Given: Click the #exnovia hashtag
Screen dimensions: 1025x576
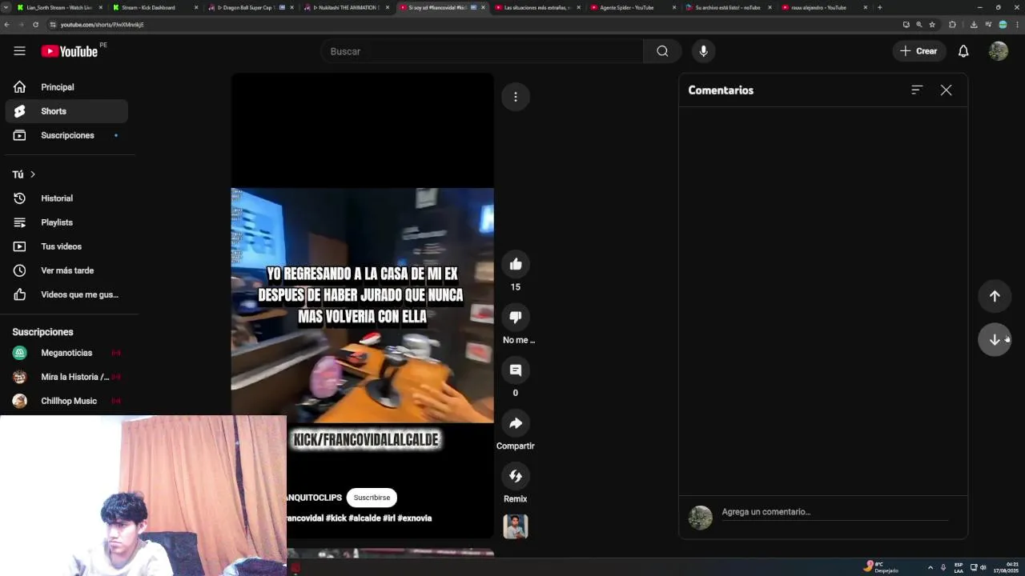Looking at the screenshot, I should (415, 518).
